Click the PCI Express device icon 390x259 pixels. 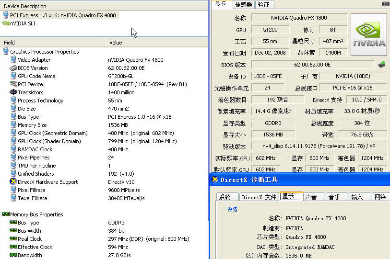[6, 15]
